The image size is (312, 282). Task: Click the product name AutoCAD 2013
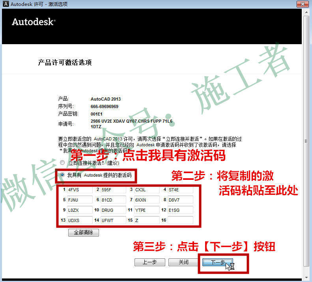[106, 99]
